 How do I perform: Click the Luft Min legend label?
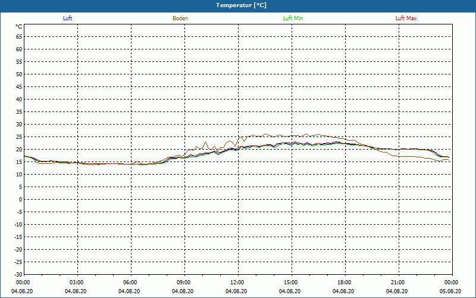tap(293, 18)
